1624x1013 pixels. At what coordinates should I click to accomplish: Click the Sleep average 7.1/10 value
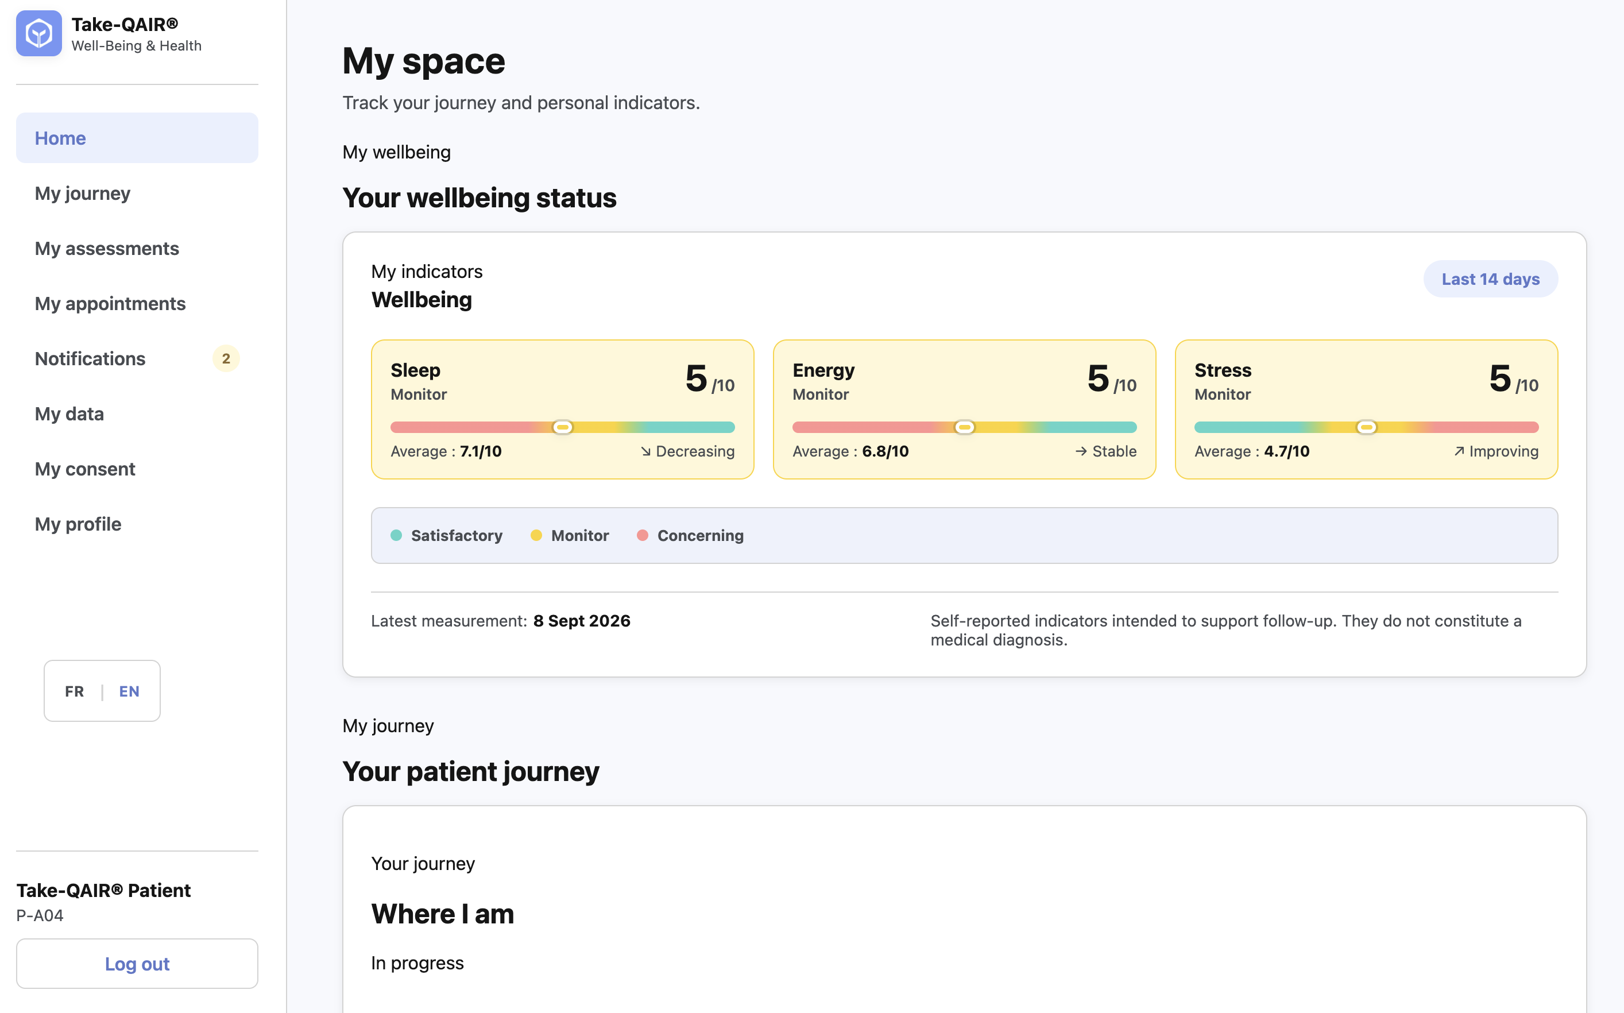click(480, 451)
